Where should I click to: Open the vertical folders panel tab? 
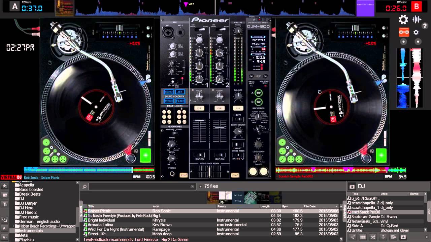pyautogui.click(x=81, y=211)
